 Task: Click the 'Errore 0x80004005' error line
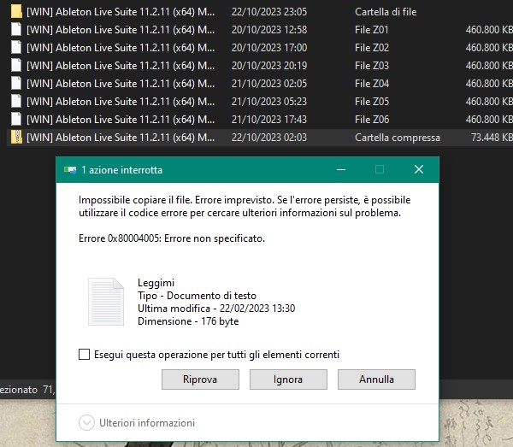click(172, 238)
